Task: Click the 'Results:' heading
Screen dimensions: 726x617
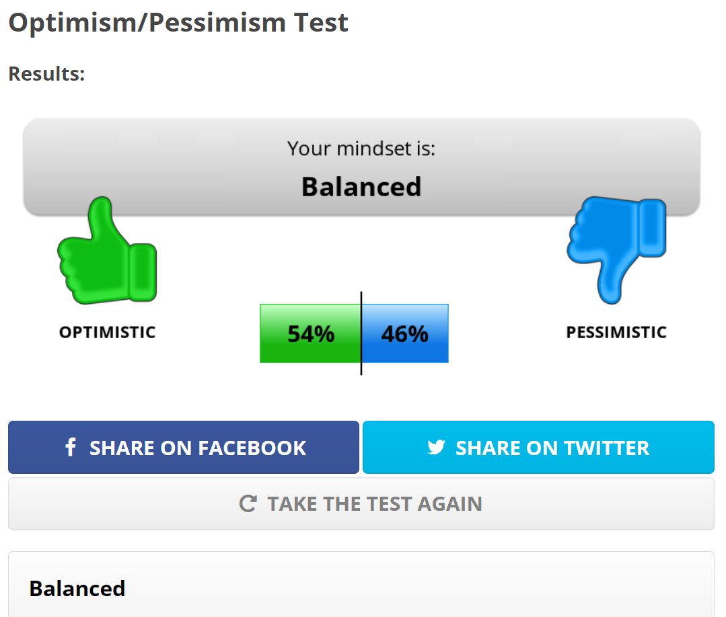Action: pyautogui.click(x=46, y=73)
